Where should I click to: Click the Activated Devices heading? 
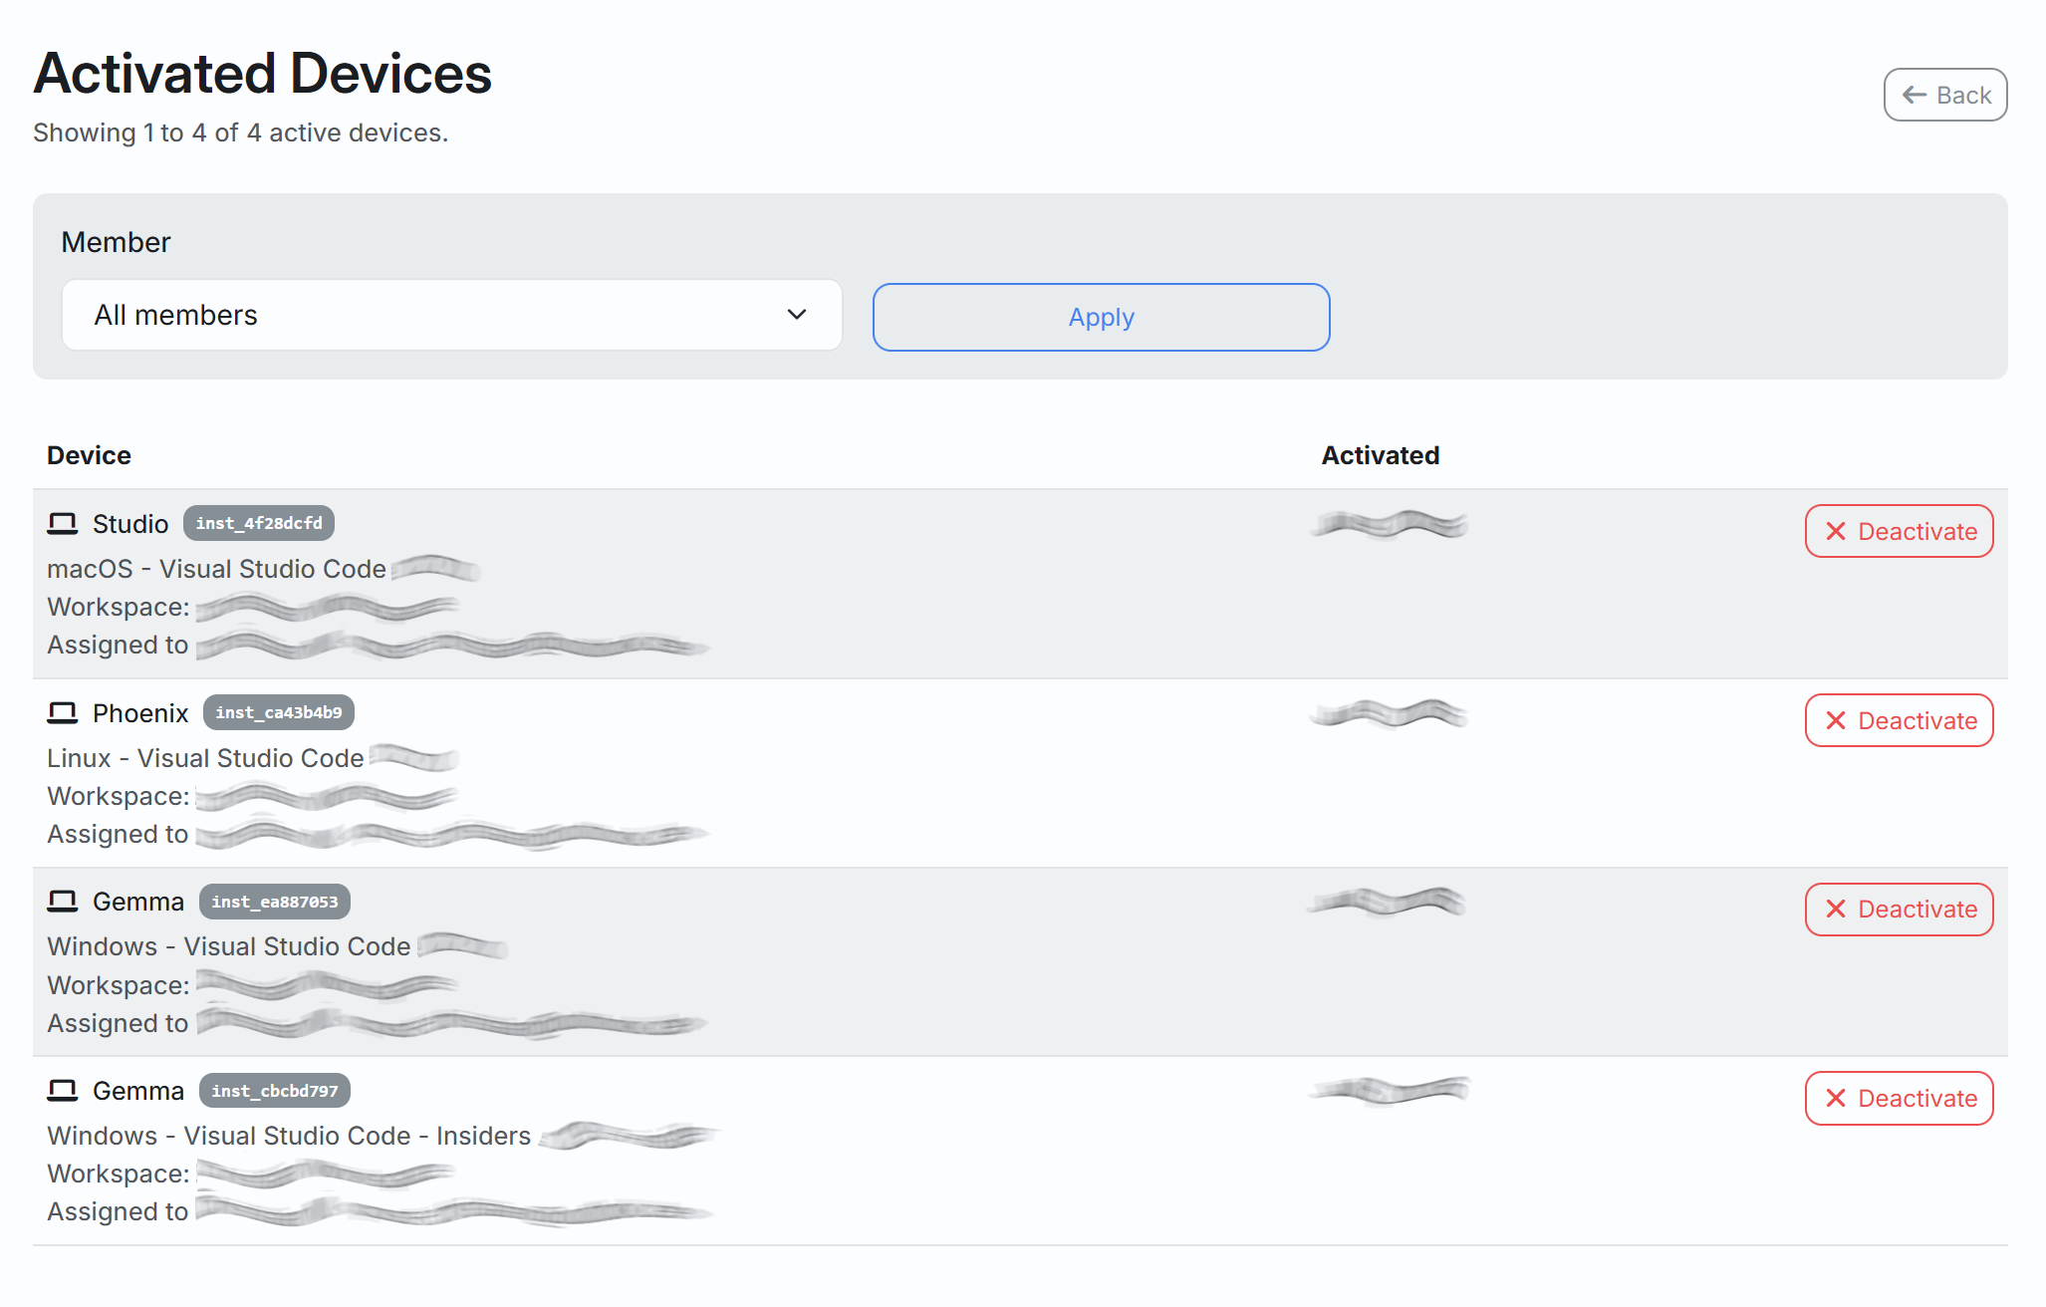click(263, 74)
